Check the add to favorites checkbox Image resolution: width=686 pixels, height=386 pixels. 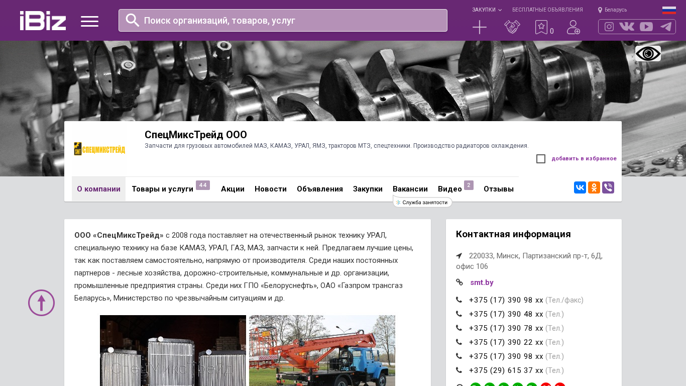[x=541, y=159]
